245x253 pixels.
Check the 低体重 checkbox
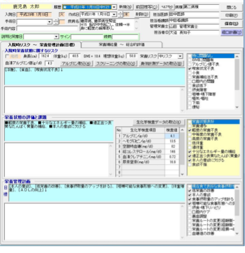coord(190,143)
